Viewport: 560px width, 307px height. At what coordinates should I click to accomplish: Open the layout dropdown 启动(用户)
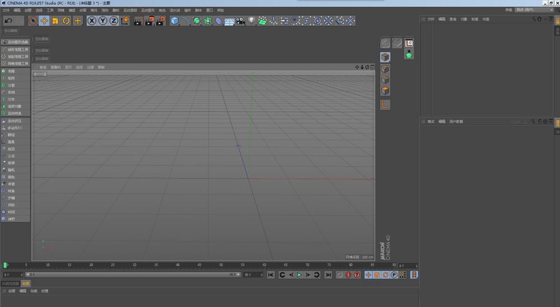click(529, 10)
